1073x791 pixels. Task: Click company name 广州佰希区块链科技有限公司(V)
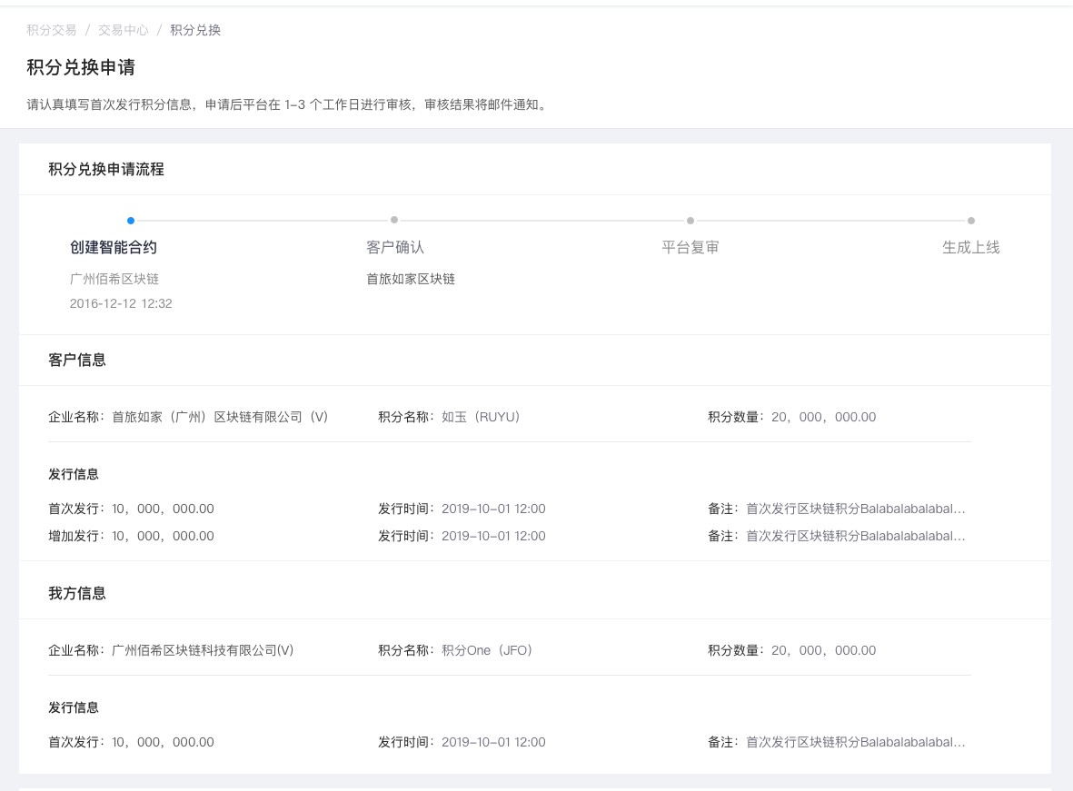[203, 650]
